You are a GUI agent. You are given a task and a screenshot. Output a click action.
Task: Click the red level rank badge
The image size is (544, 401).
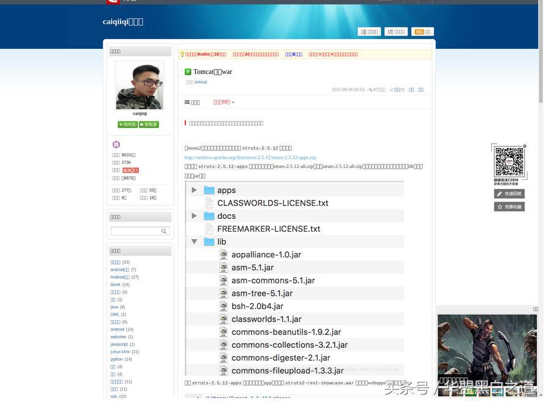coord(130,170)
